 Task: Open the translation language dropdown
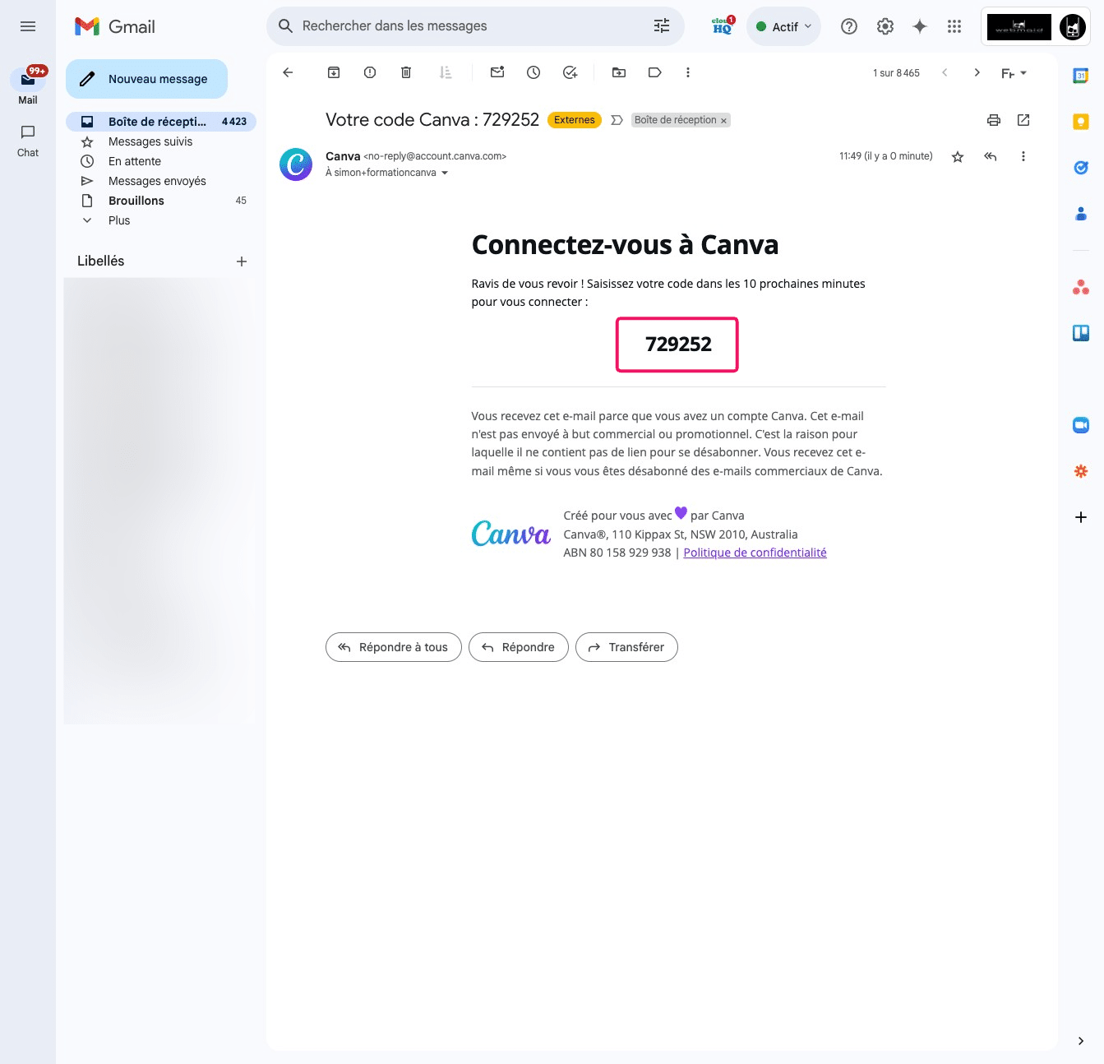pos(1013,72)
